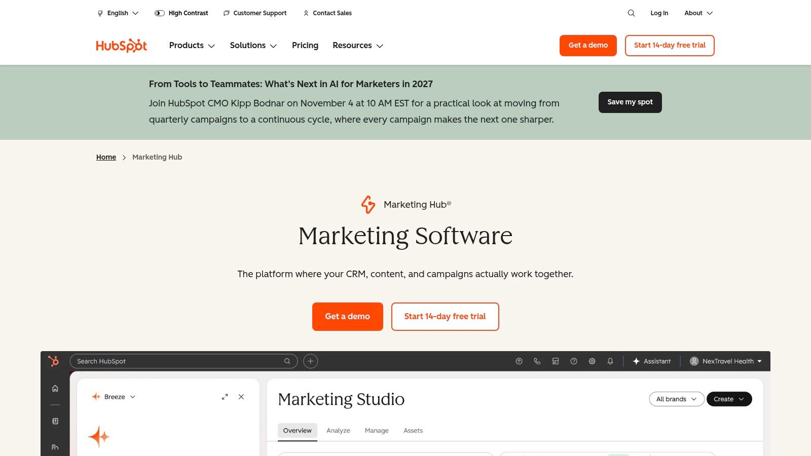Click the phone calling icon

tap(537, 361)
